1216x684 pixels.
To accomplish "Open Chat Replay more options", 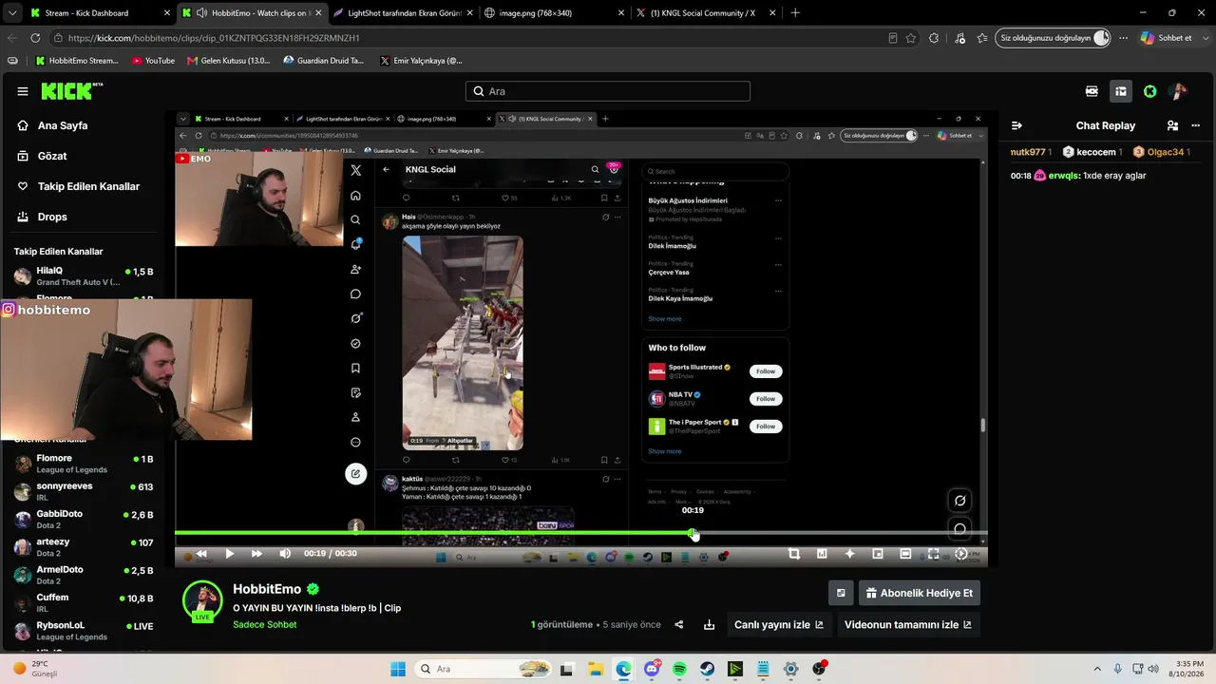I will click(x=1196, y=125).
